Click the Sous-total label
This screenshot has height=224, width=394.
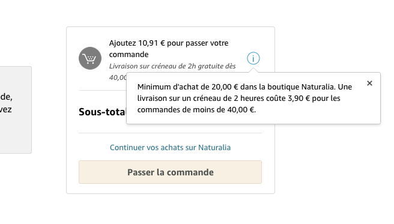tap(102, 112)
